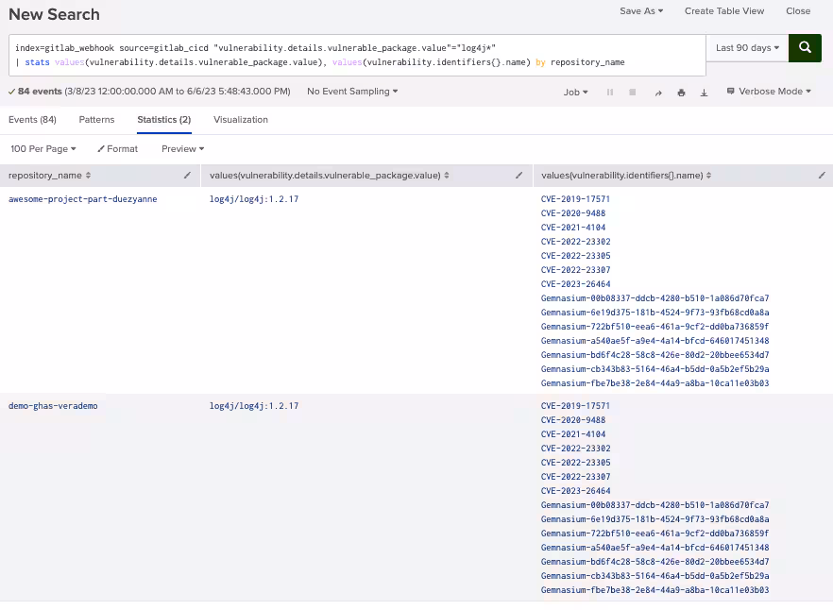833x610 pixels.
Task: Switch to the Events (84) tab
Action: tap(32, 120)
